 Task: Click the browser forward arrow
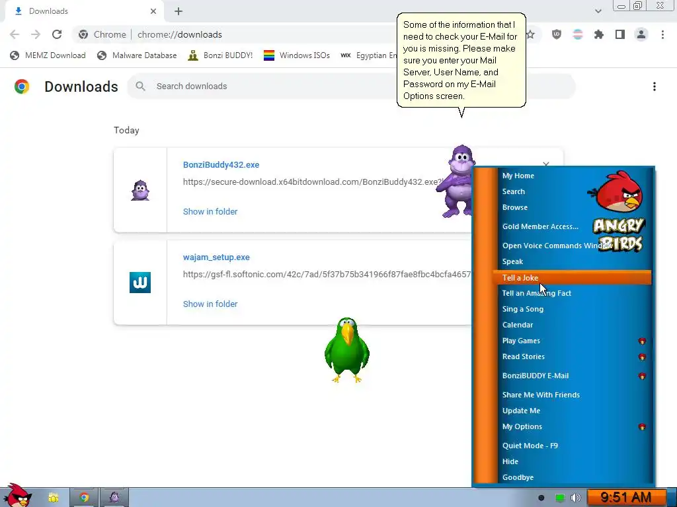[x=36, y=34]
